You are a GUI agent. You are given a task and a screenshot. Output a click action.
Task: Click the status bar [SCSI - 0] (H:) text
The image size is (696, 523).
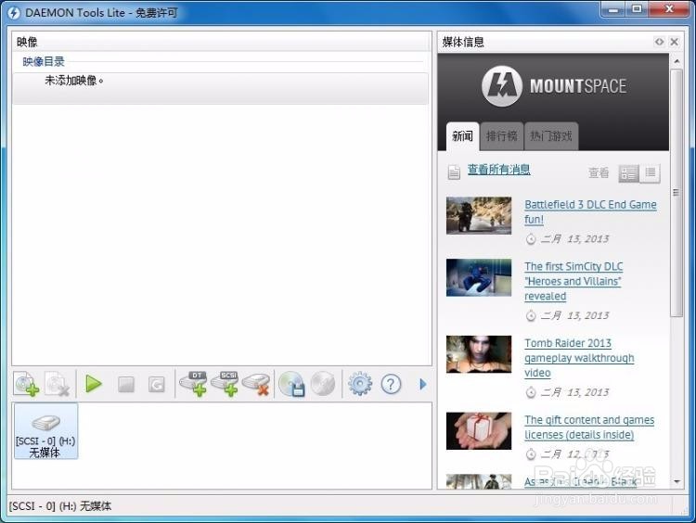60,505
